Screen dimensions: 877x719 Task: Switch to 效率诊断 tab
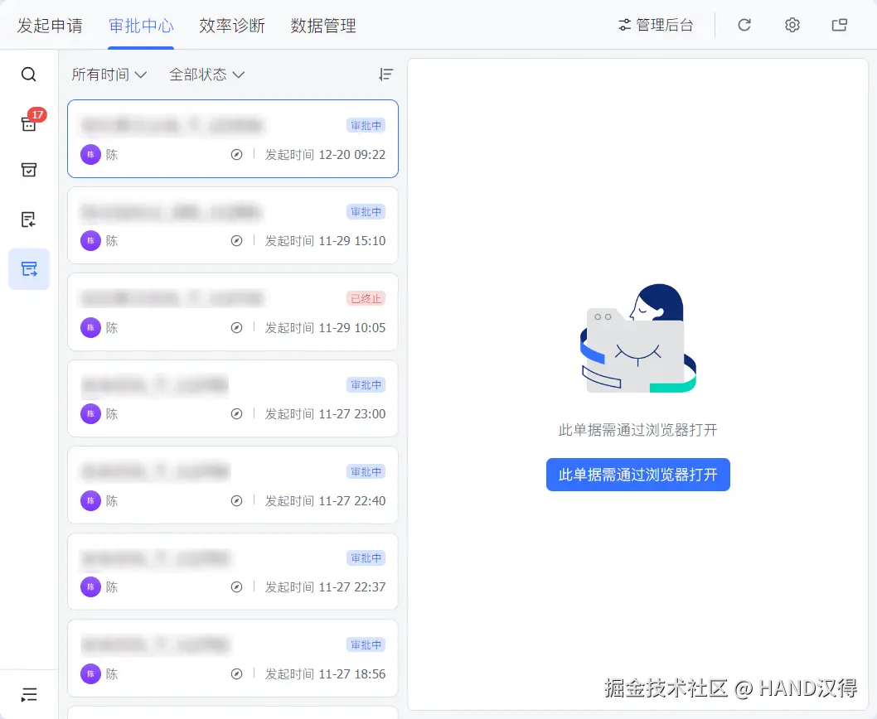(x=232, y=26)
